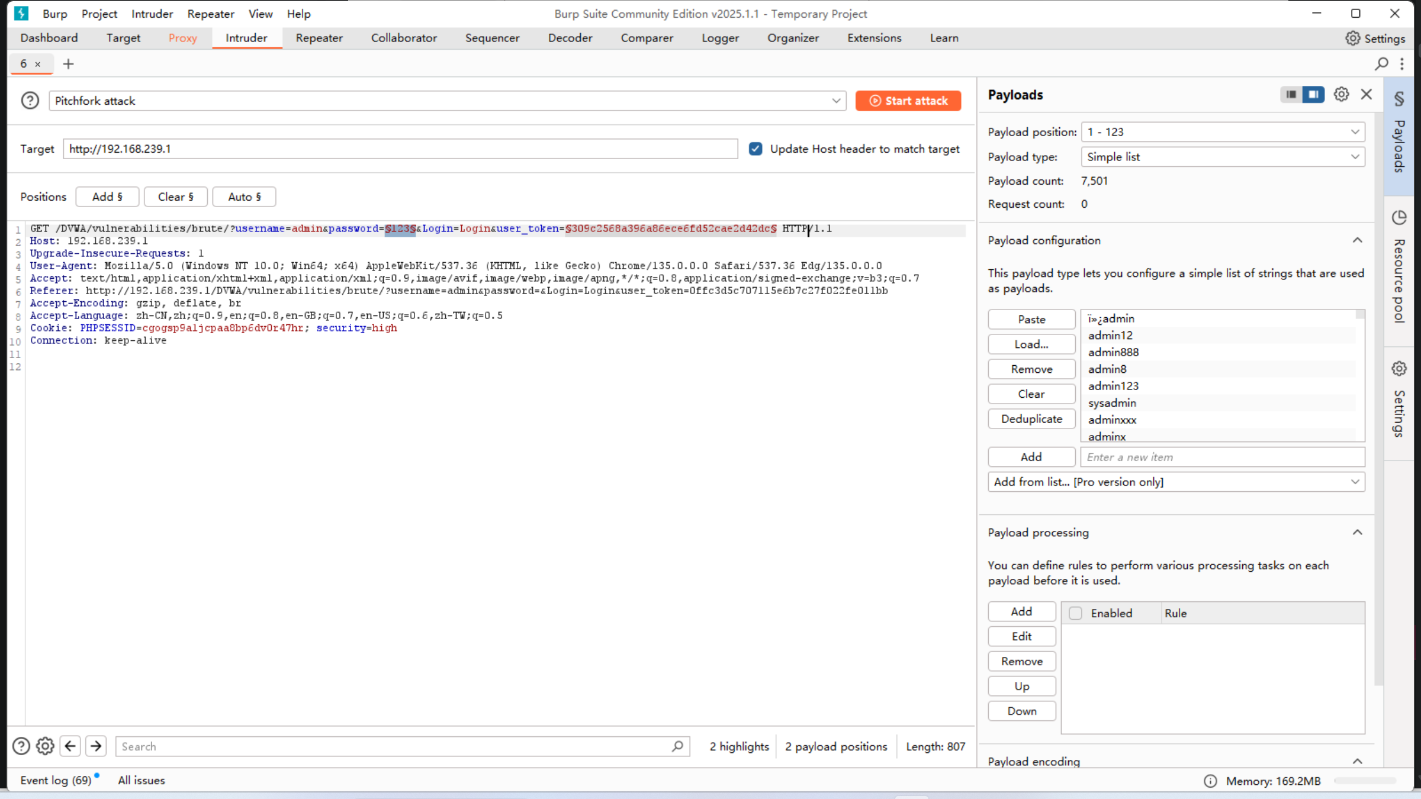Switch to Extensions tab
This screenshot has height=799, width=1421.
[x=874, y=38]
